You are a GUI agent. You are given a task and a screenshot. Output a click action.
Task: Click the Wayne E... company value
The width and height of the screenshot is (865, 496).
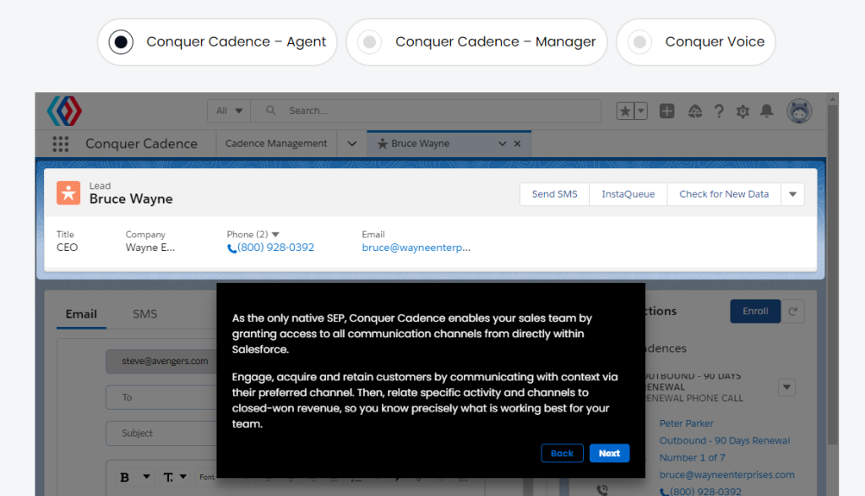tap(150, 248)
